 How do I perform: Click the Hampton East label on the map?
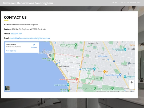[93, 43]
